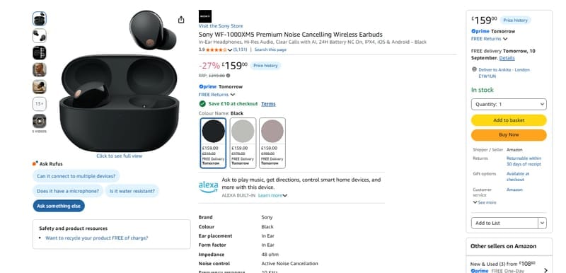Choose the pink colour variant
The image size is (566, 273).
[272, 143]
